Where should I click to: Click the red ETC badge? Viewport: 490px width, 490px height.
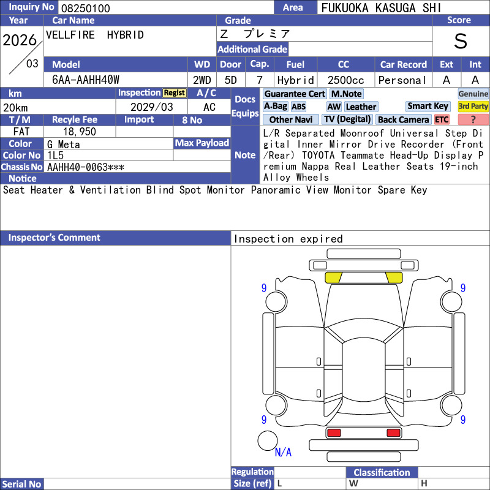pos(442,119)
